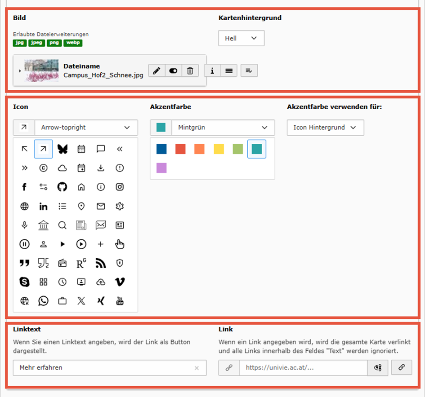Edit the image with the pencil button

[157, 71]
